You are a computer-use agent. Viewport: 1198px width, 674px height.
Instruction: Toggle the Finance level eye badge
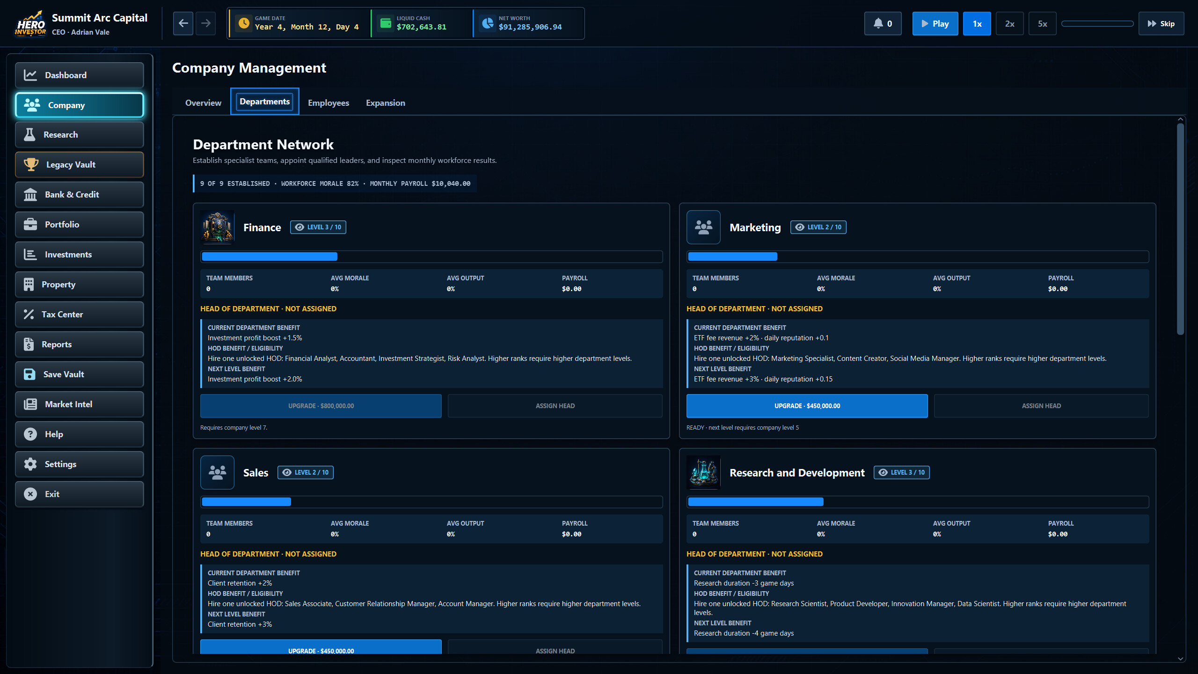tap(318, 227)
